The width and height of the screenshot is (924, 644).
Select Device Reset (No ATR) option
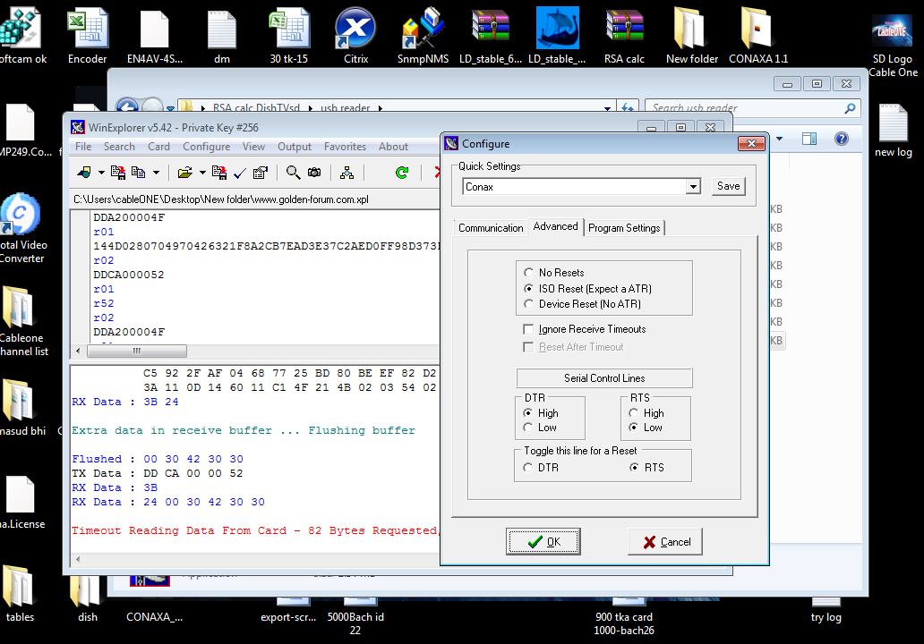(x=582, y=304)
